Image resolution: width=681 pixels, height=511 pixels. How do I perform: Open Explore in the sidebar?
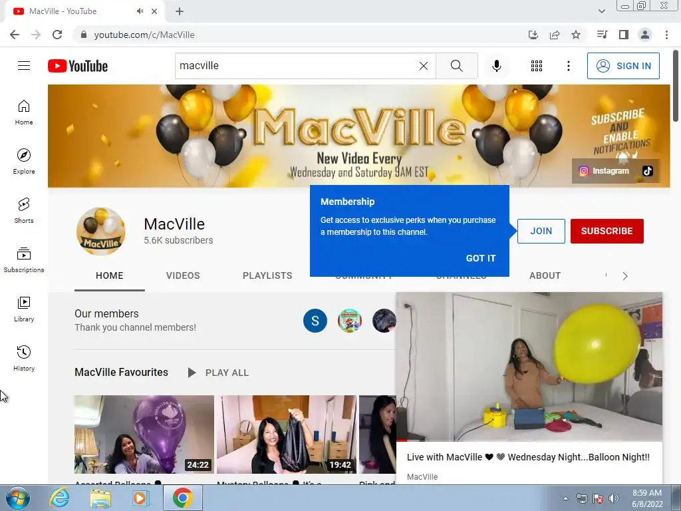click(24, 162)
